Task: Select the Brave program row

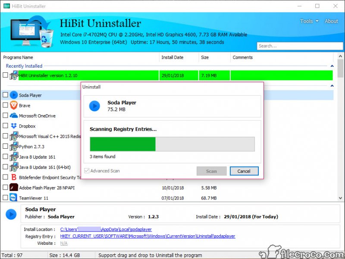Action: coord(167,105)
